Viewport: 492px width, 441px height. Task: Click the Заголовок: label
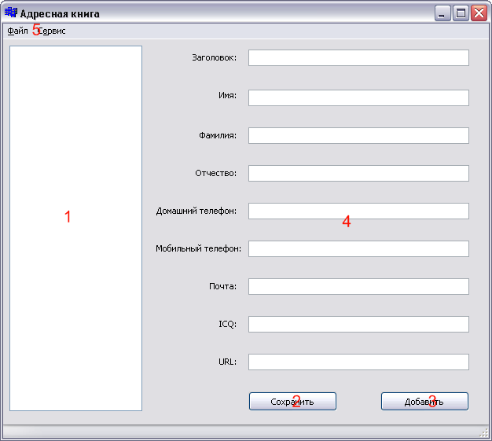[215, 57]
